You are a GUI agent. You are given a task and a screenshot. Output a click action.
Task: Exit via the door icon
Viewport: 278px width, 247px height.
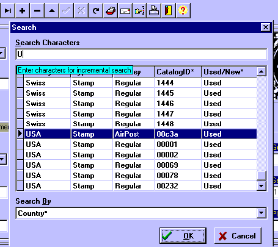click(x=169, y=10)
